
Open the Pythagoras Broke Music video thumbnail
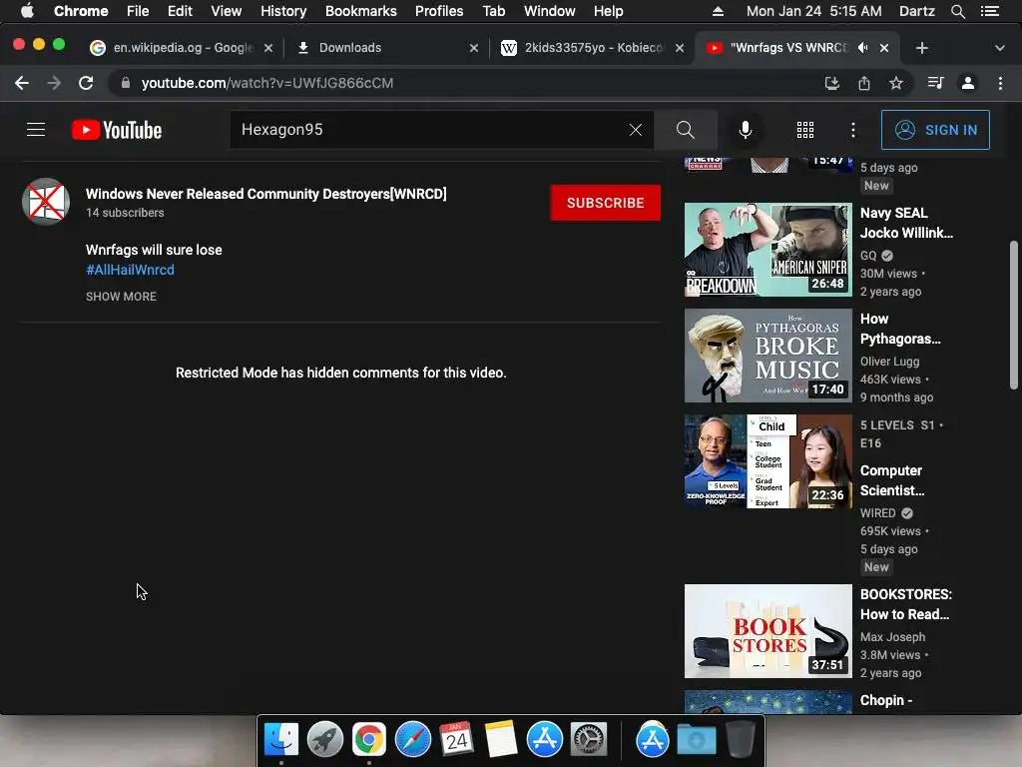pos(767,356)
